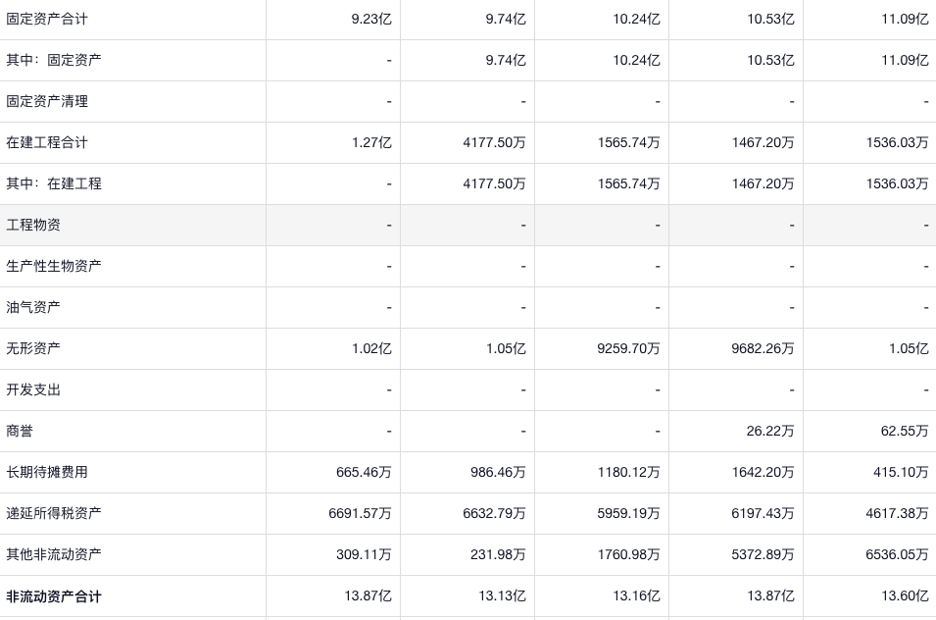This screenshot has width=936, height=620.
Task: Click the 固定资产合计 row label
Action: tap(47, 19)
